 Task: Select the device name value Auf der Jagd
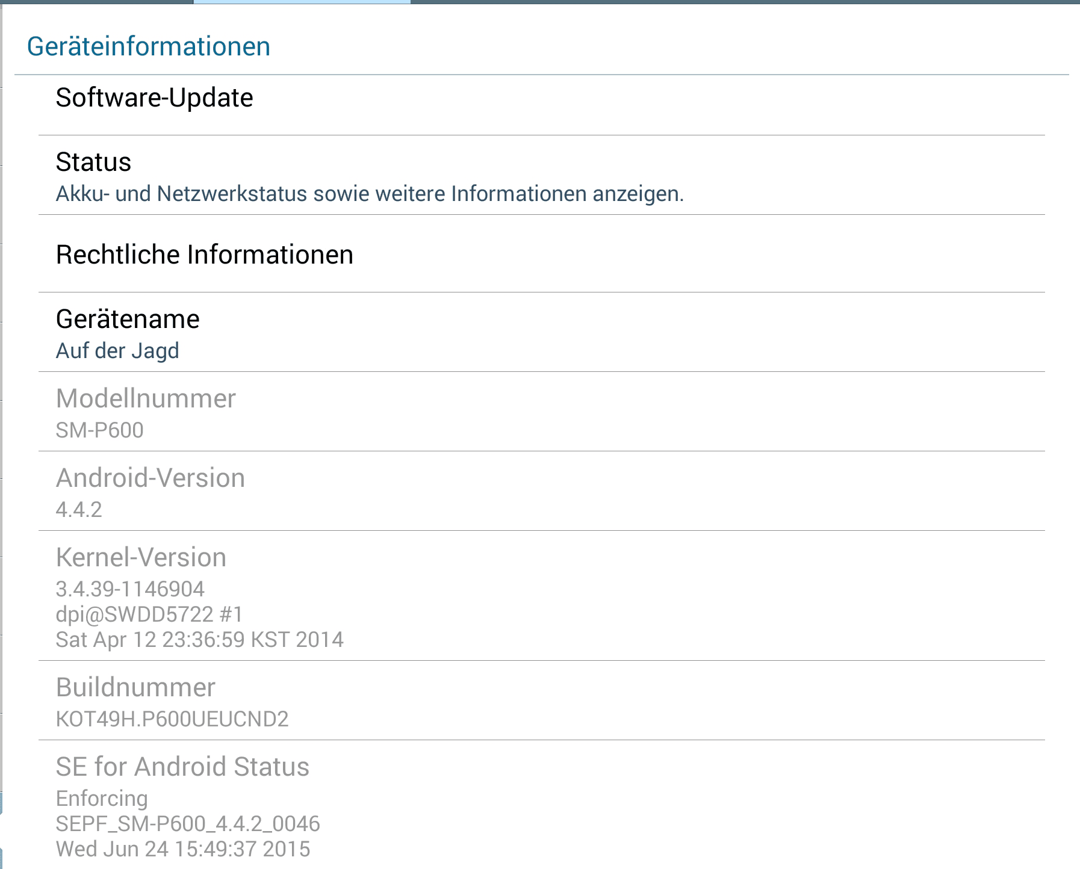click(x=117, y=351)
